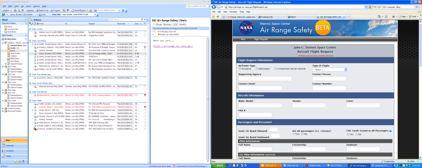This screenshot has width=422, height=168.
Task: Select Unmanned Aerial Vehicle radio button
Action: [x=276, y=69]
